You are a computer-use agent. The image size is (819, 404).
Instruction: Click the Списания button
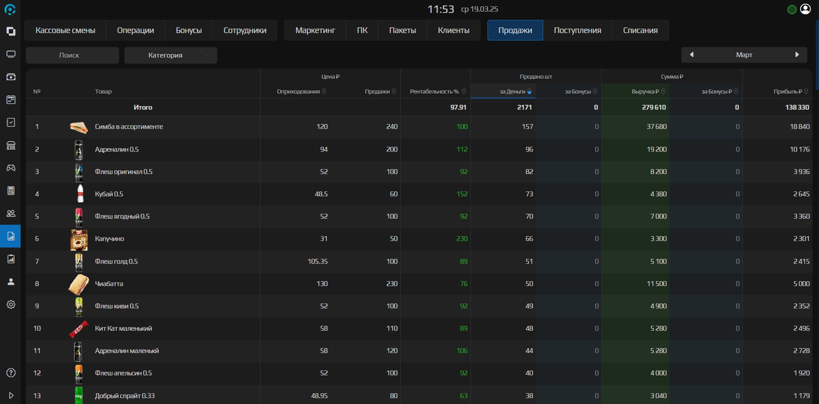[x=640, y=30]
